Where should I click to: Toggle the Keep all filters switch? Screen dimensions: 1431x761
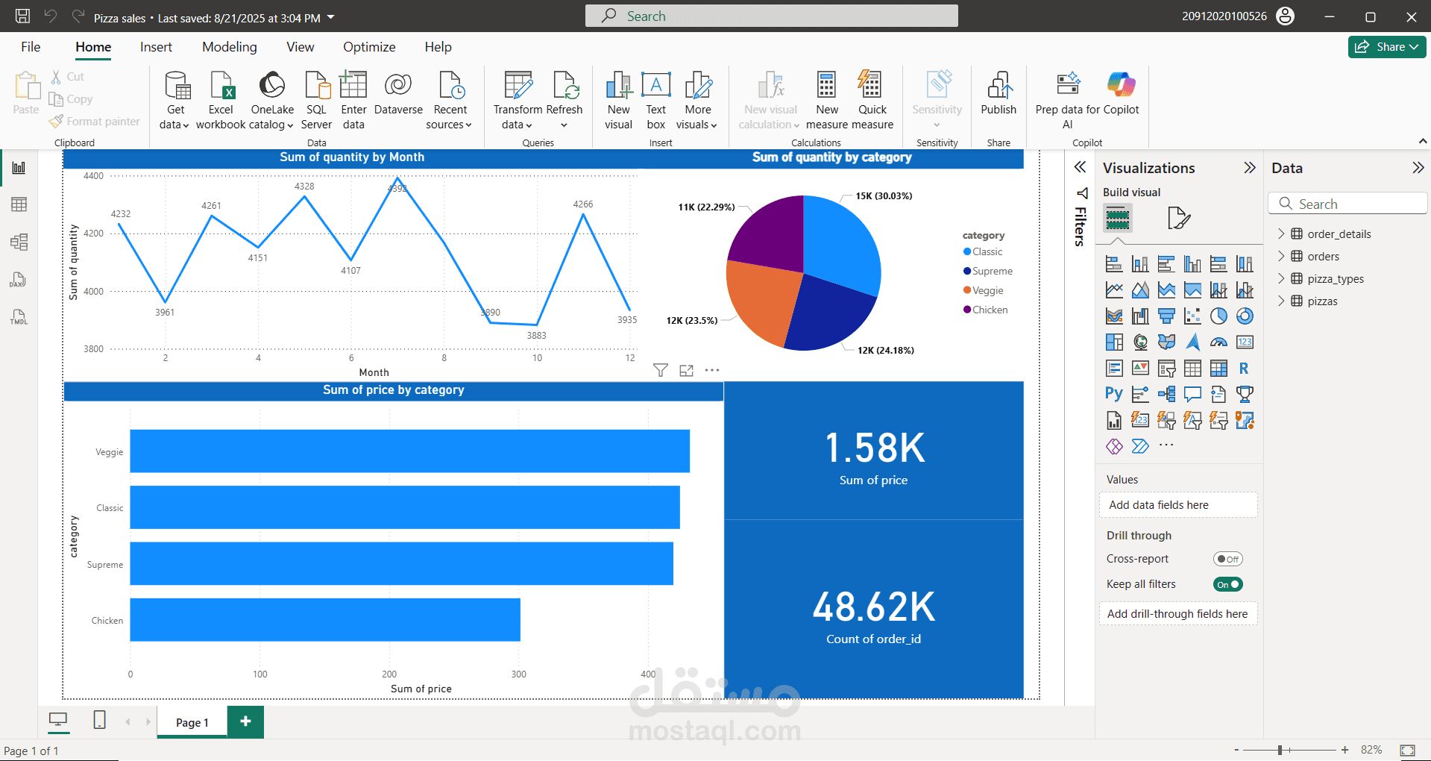click(1227, 584)
